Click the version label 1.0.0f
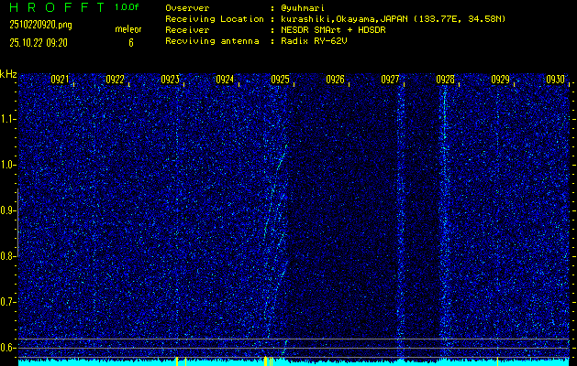This screenshot has height=366, width=577. (x=127, y=7)
